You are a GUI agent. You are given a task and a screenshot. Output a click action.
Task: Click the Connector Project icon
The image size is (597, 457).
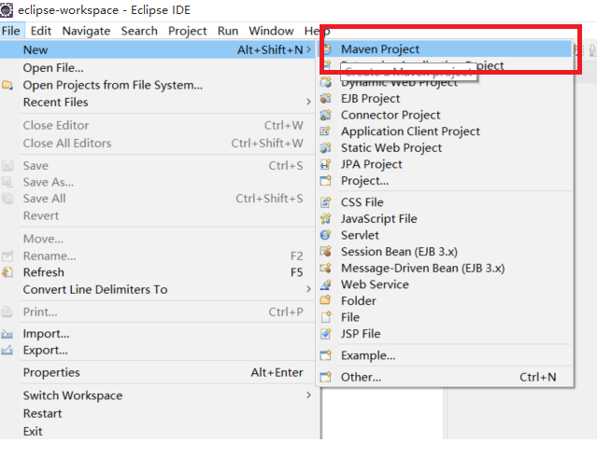(326, 115)
